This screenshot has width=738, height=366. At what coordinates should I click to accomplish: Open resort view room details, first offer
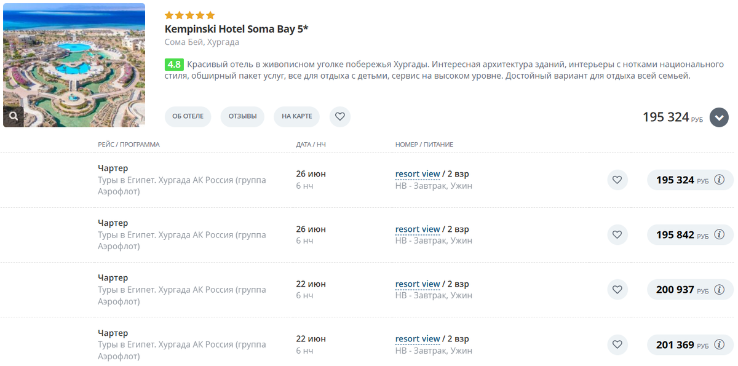(418, 174)
